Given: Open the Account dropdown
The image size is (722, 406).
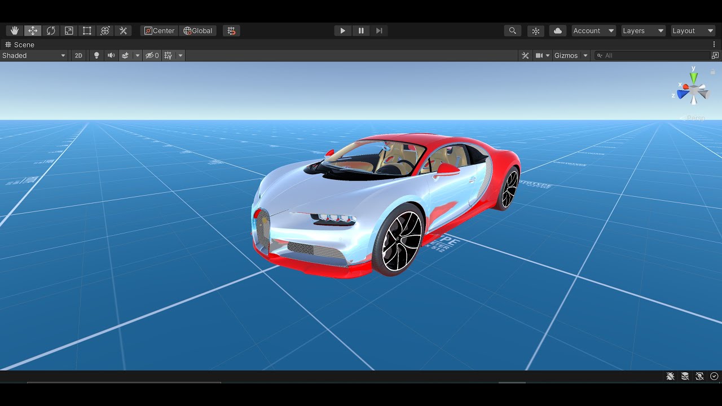Looking at the screenshot, I should (593, 30).
